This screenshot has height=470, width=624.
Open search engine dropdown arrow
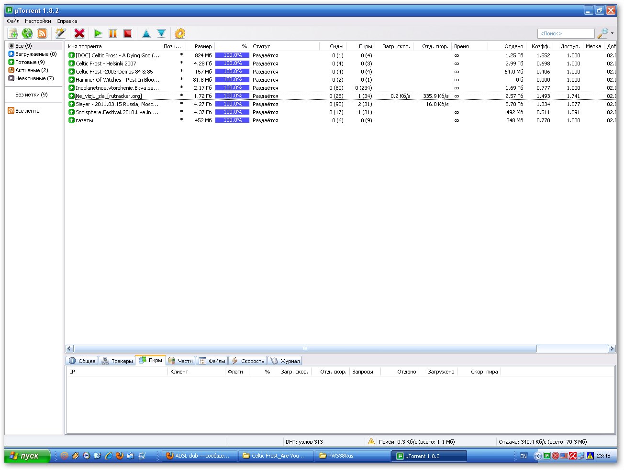(612, 33)
